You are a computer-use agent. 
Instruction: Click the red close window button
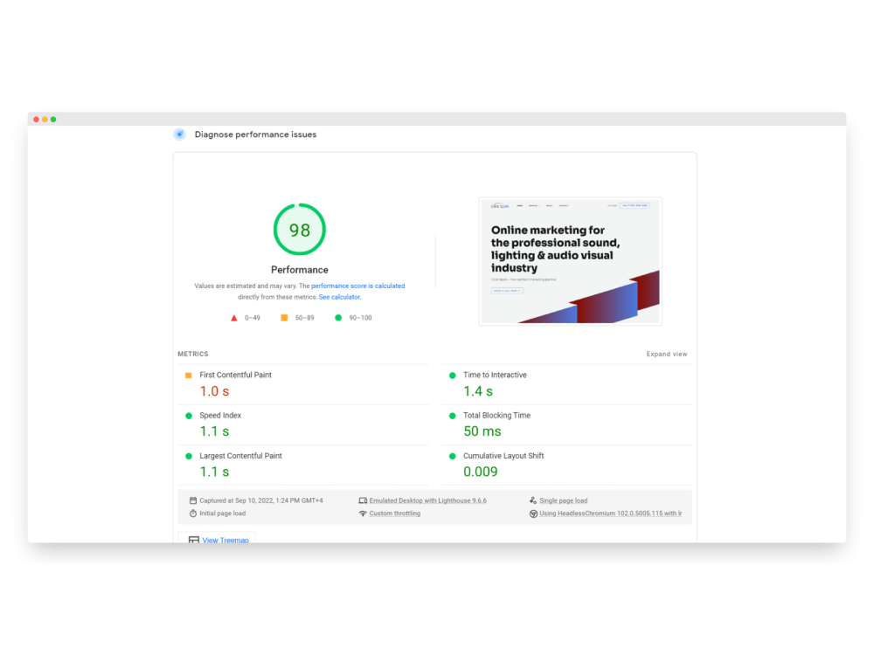point(36,119)
